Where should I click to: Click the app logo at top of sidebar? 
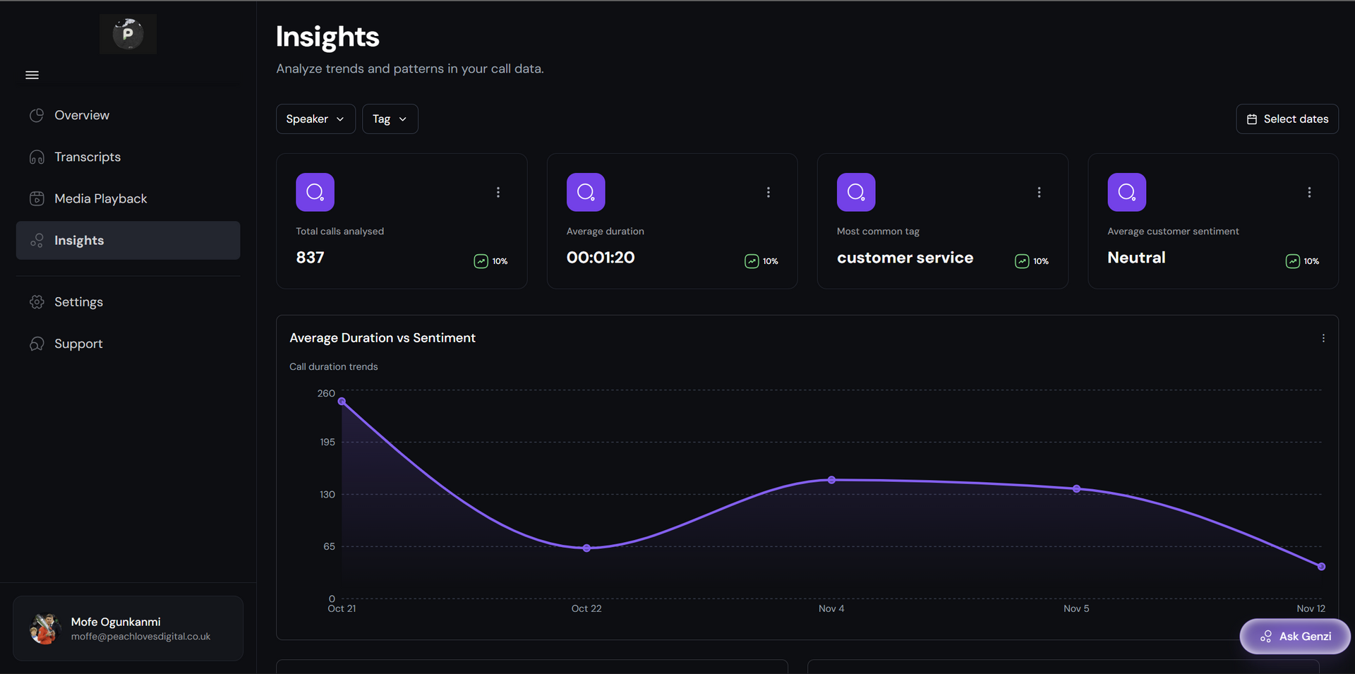(128, 33)
